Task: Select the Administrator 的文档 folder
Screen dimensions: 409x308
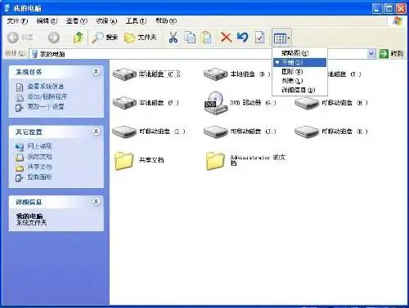Action: click(x=215, y=161)
